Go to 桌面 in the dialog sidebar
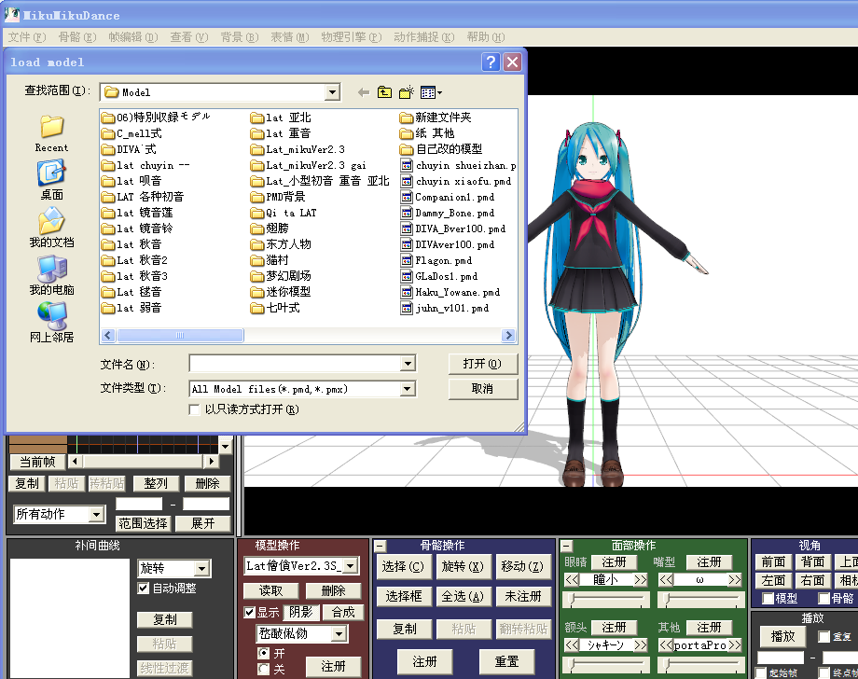The height and width of the screenshot is (679, 858). tap(52, 181)
